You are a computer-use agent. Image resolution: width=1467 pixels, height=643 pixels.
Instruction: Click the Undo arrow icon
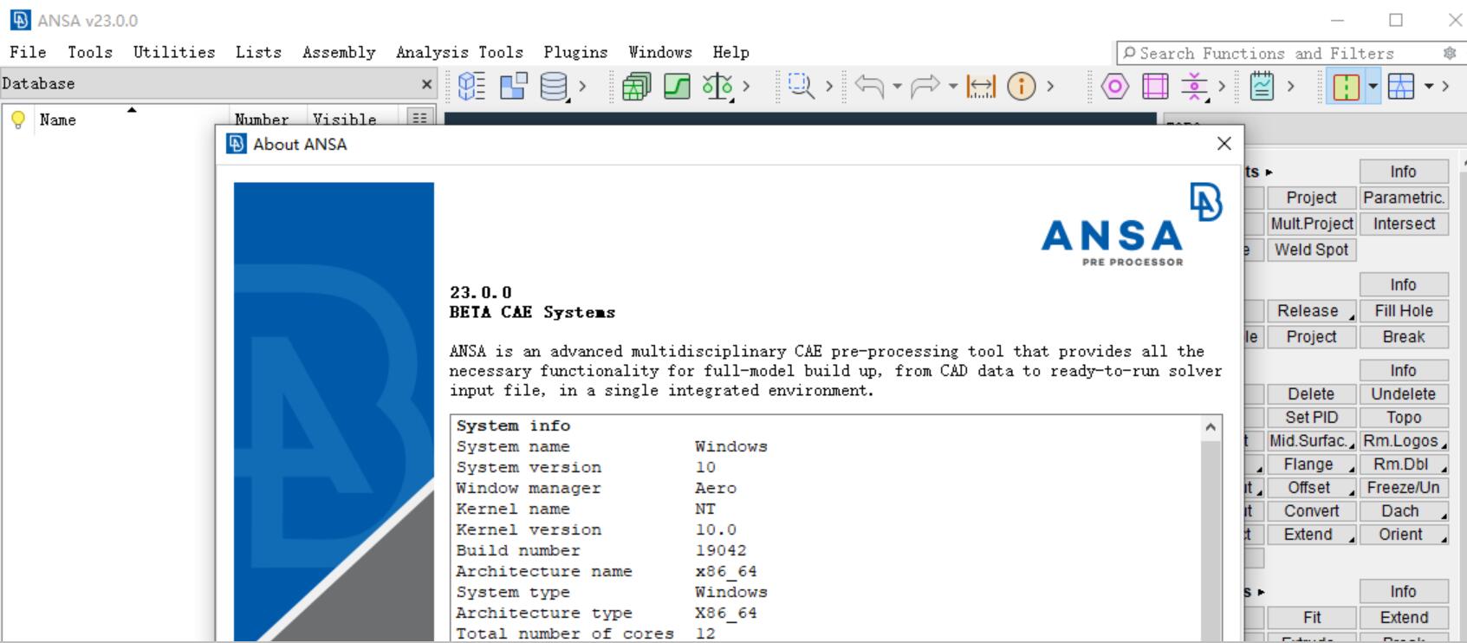coord(869,86)
